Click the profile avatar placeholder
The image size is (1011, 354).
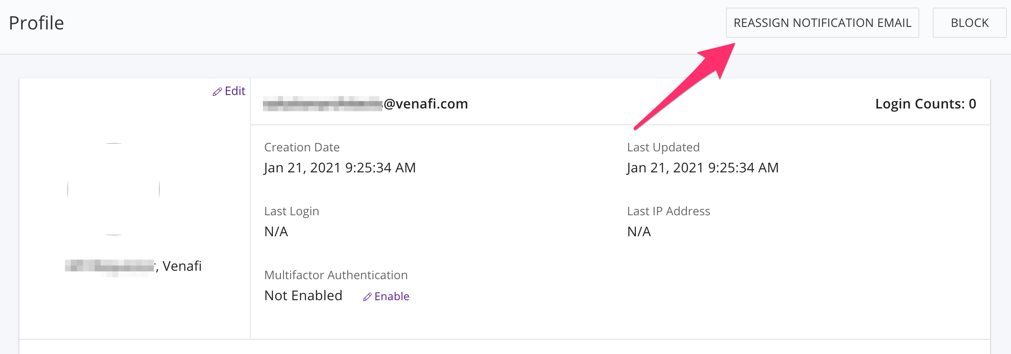tap(114, 189)
